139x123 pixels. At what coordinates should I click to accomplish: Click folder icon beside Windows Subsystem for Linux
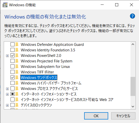pyautogui.click(x=17, y=67)
